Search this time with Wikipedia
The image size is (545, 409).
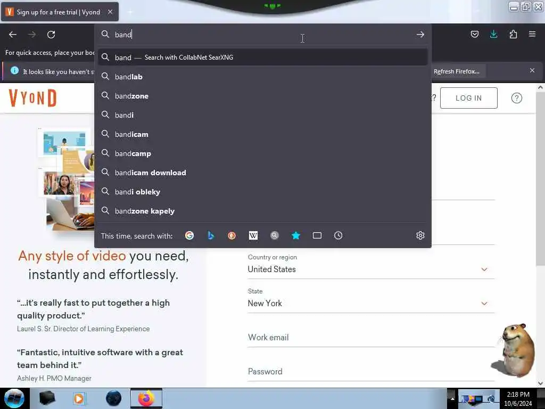click(x=253, y=235)
